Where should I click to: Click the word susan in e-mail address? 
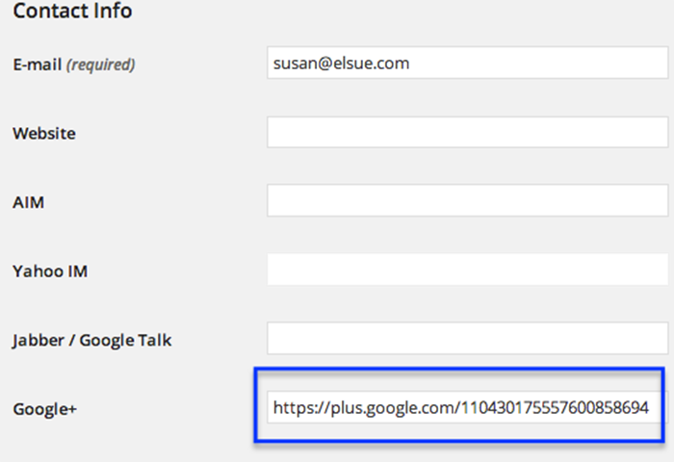(x=296, y=64)
